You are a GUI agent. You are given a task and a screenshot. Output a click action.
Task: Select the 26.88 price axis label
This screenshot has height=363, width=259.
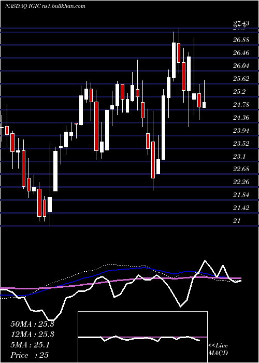(241, 40)
